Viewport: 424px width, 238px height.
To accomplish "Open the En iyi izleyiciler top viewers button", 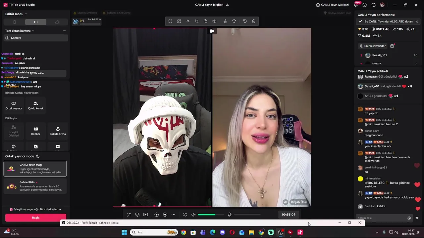I will pyautogui.click(x=373, y=46).
